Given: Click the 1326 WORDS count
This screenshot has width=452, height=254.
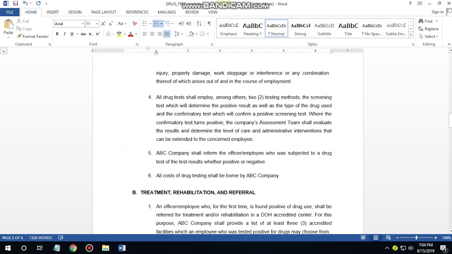Looking at the screenshot, I should pos(41,238).
